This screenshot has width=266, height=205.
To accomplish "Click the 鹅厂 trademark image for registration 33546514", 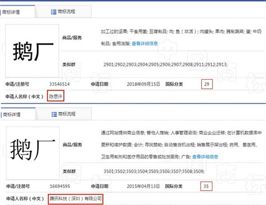I will point(32,51).
